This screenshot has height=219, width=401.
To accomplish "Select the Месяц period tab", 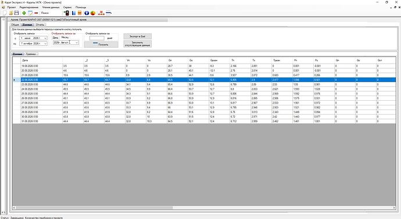I will (x=65, y=37).
